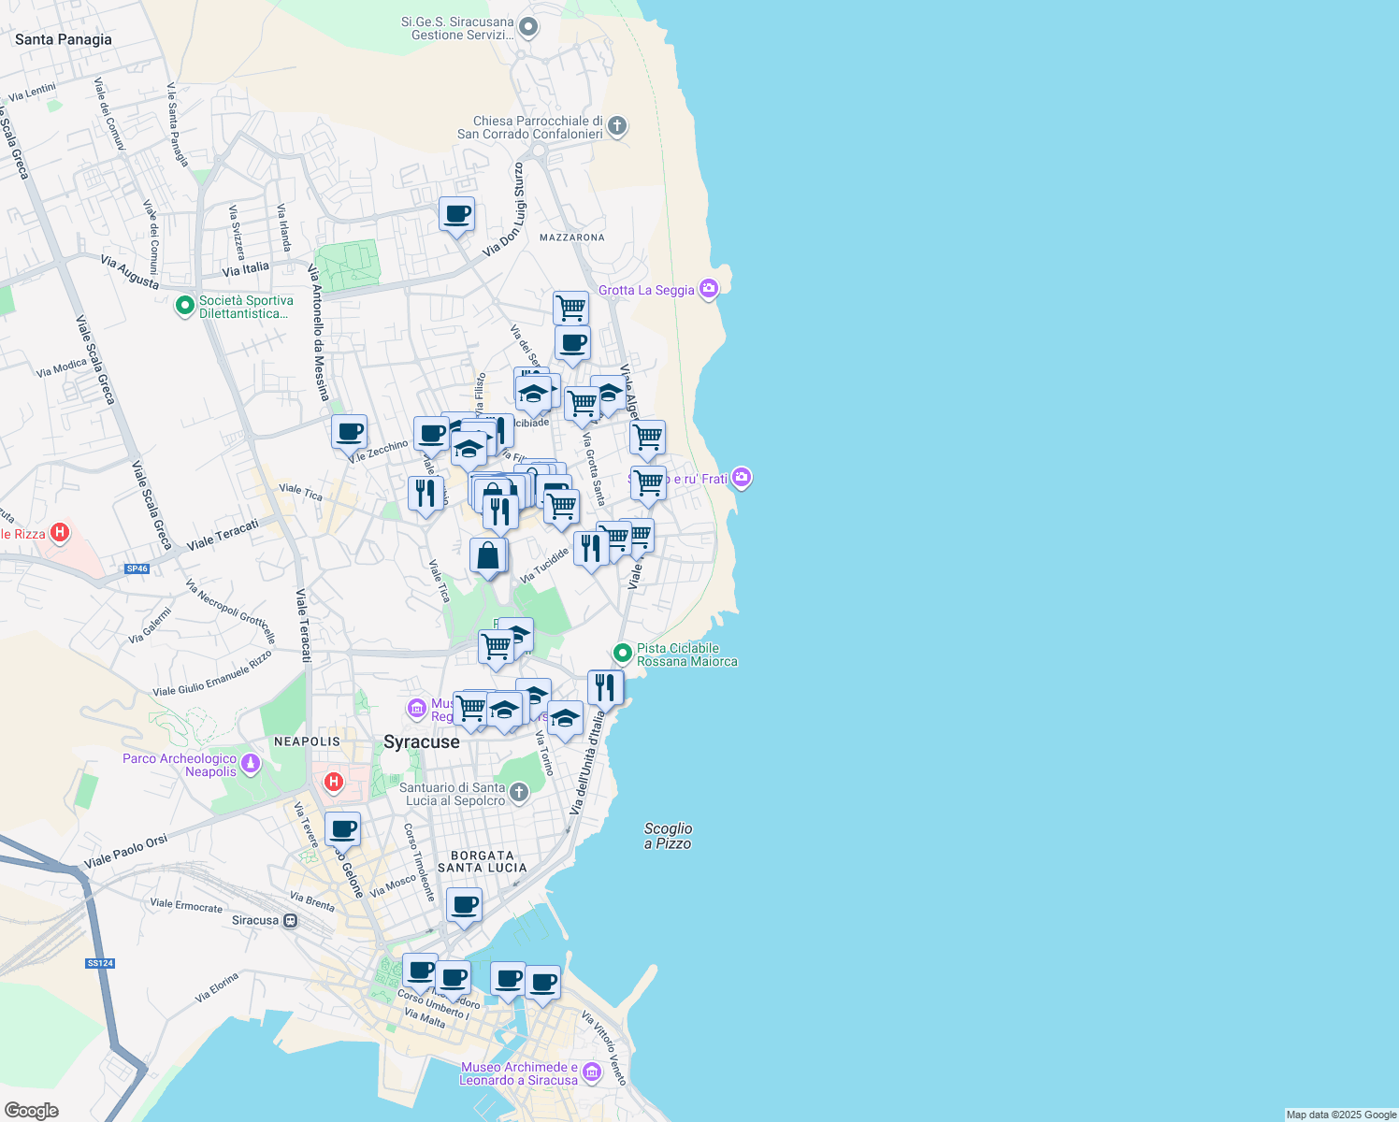Click the Società Sportiva Dilettantistica green marker

186,305
